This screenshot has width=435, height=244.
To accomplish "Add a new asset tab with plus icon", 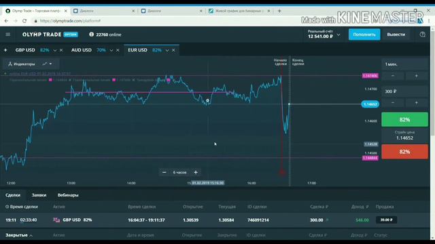I will pyautogui.click(x=5, y=50).
